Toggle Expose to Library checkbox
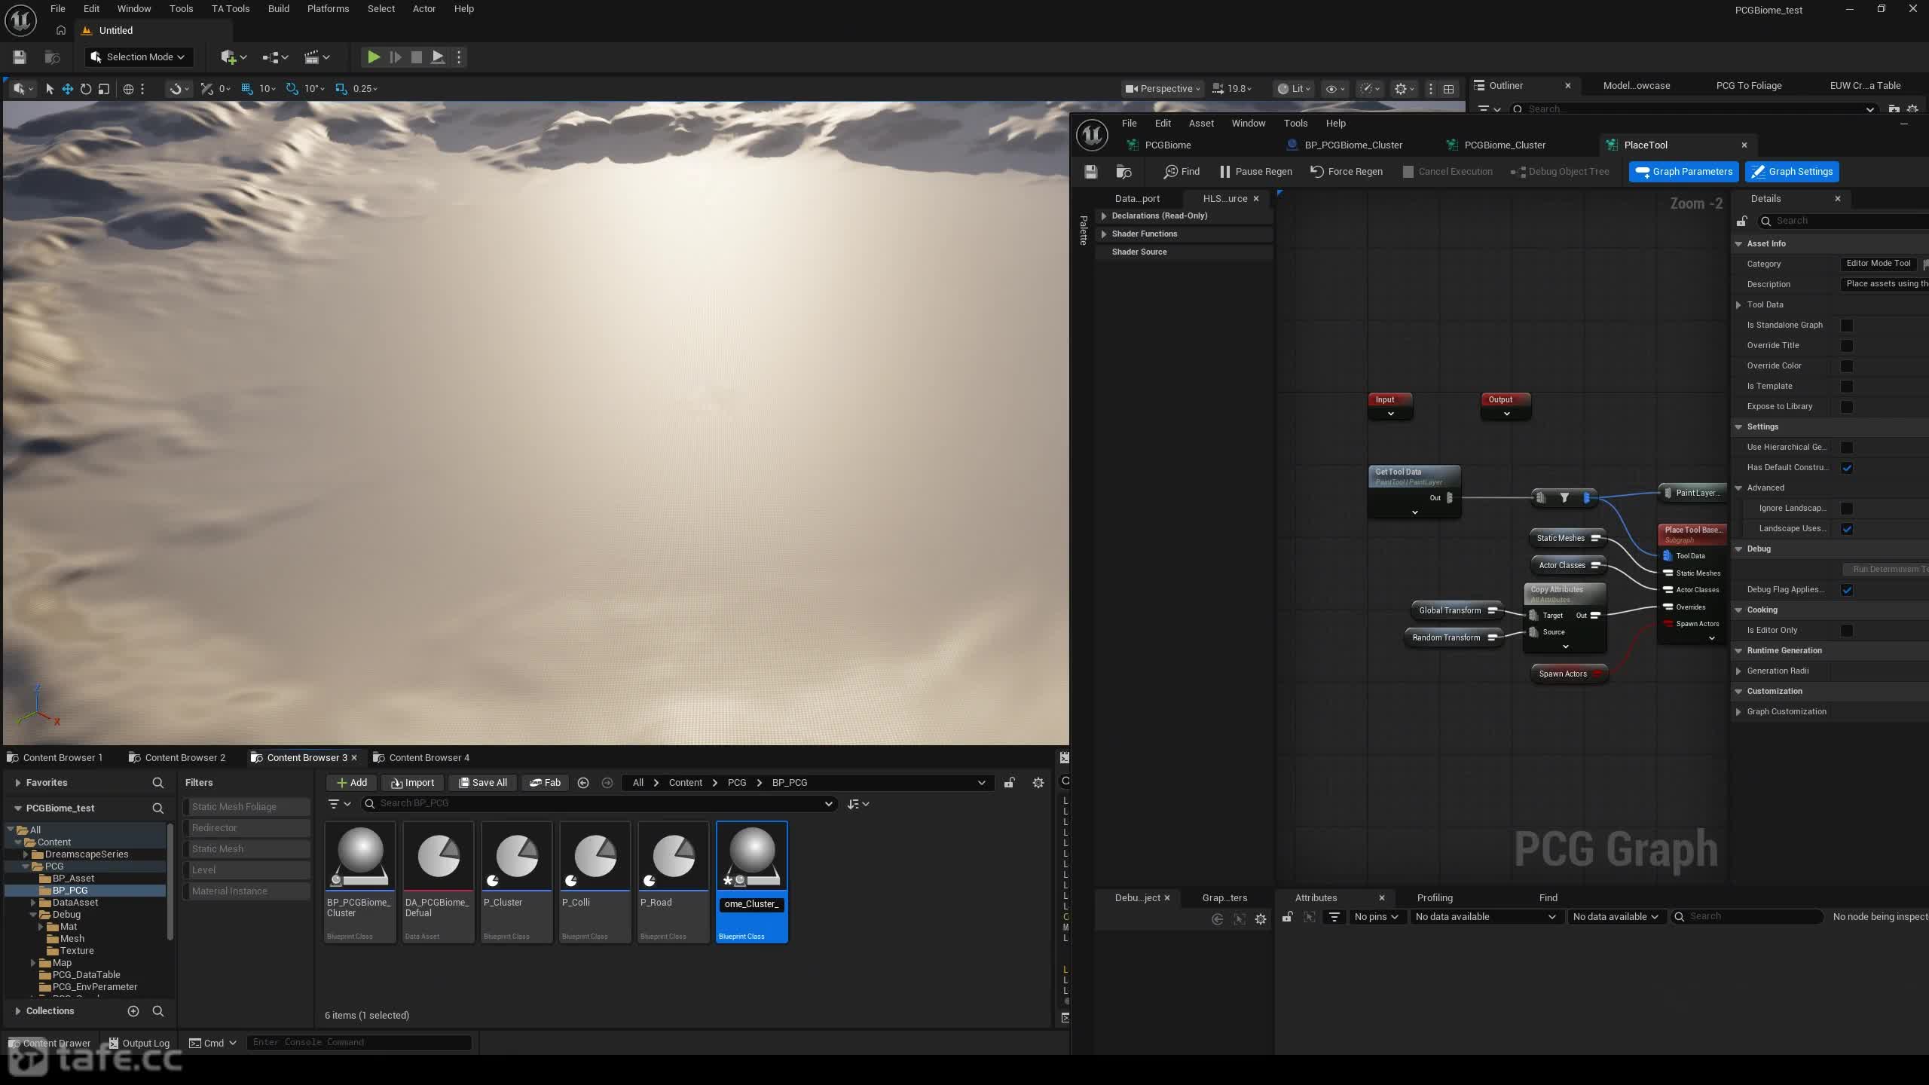The width and height of the screenshot is (1929, 1085). pos(1846,407)
